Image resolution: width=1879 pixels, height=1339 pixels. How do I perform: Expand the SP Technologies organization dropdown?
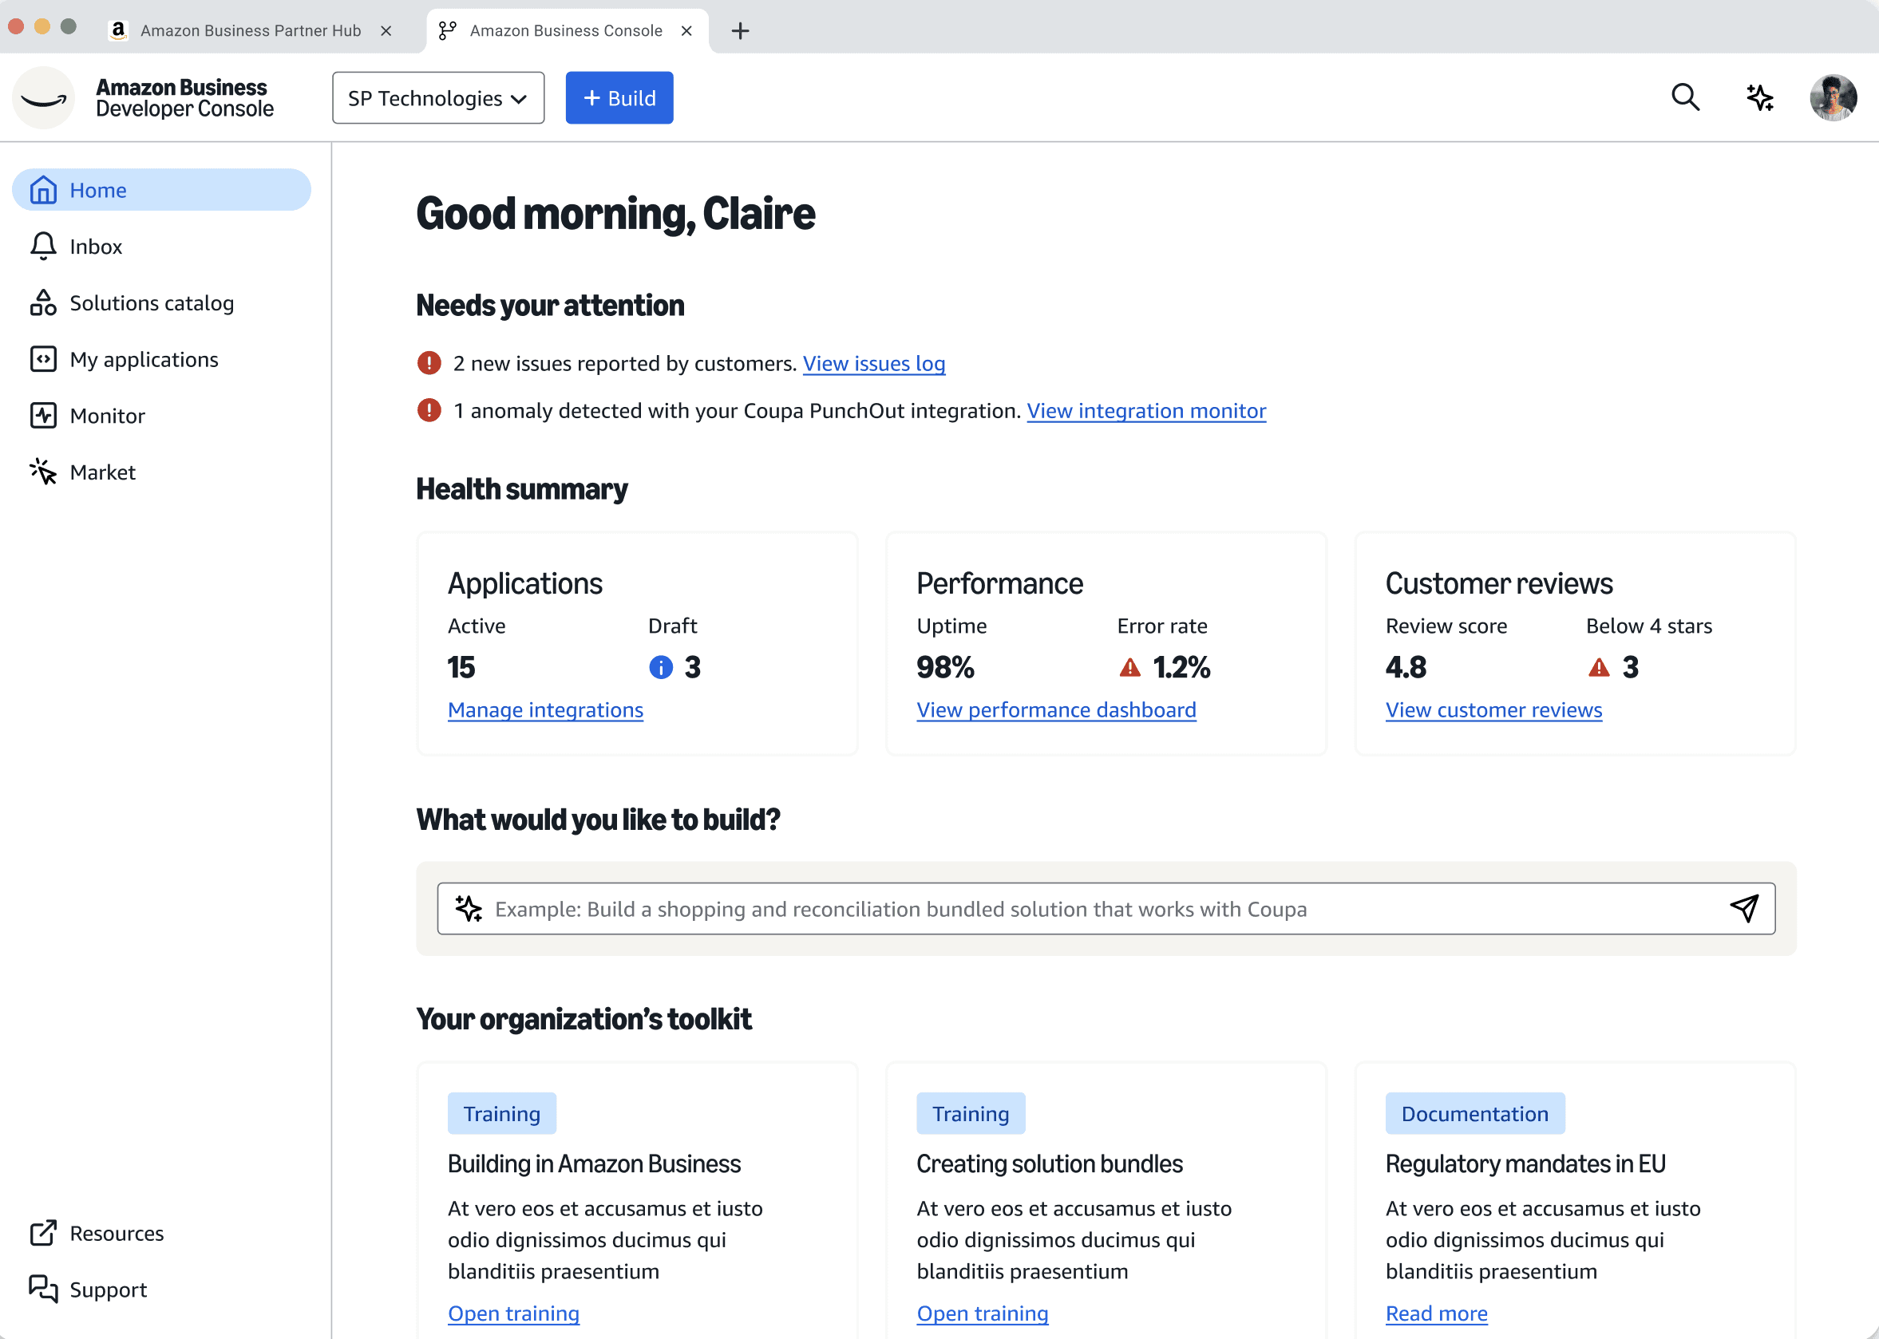(x=438, y=98)
